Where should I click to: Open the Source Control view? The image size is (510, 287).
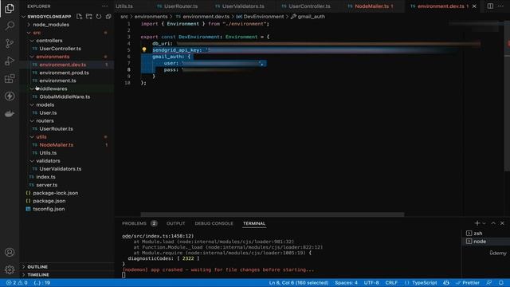10,43
